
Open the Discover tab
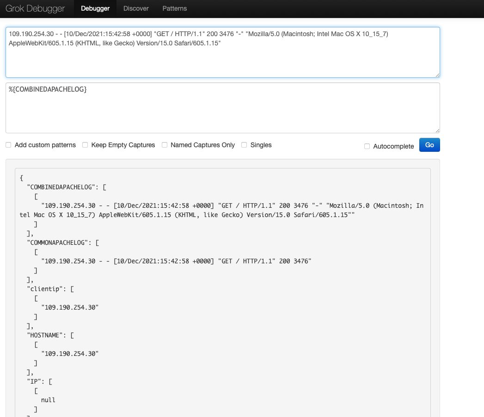coord(135,8)
